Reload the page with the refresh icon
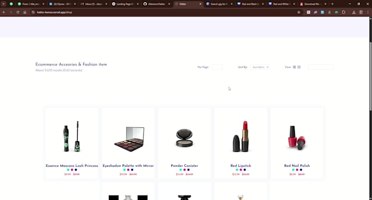The width and height of the screenshot is (372, 200). pos(18,12)
